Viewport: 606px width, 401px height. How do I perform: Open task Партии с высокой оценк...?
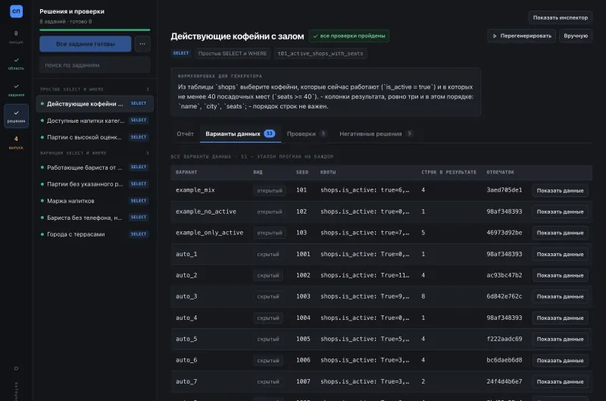[95, 137]
